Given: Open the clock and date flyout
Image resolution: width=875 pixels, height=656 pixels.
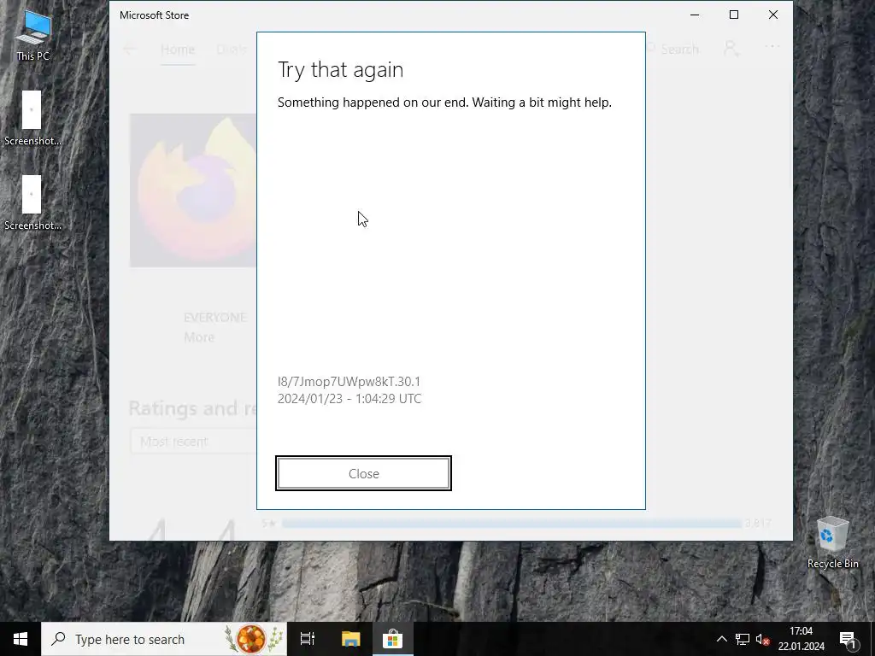Looking at the screenshot, I should pyautogui.click(x=802, y=639).
